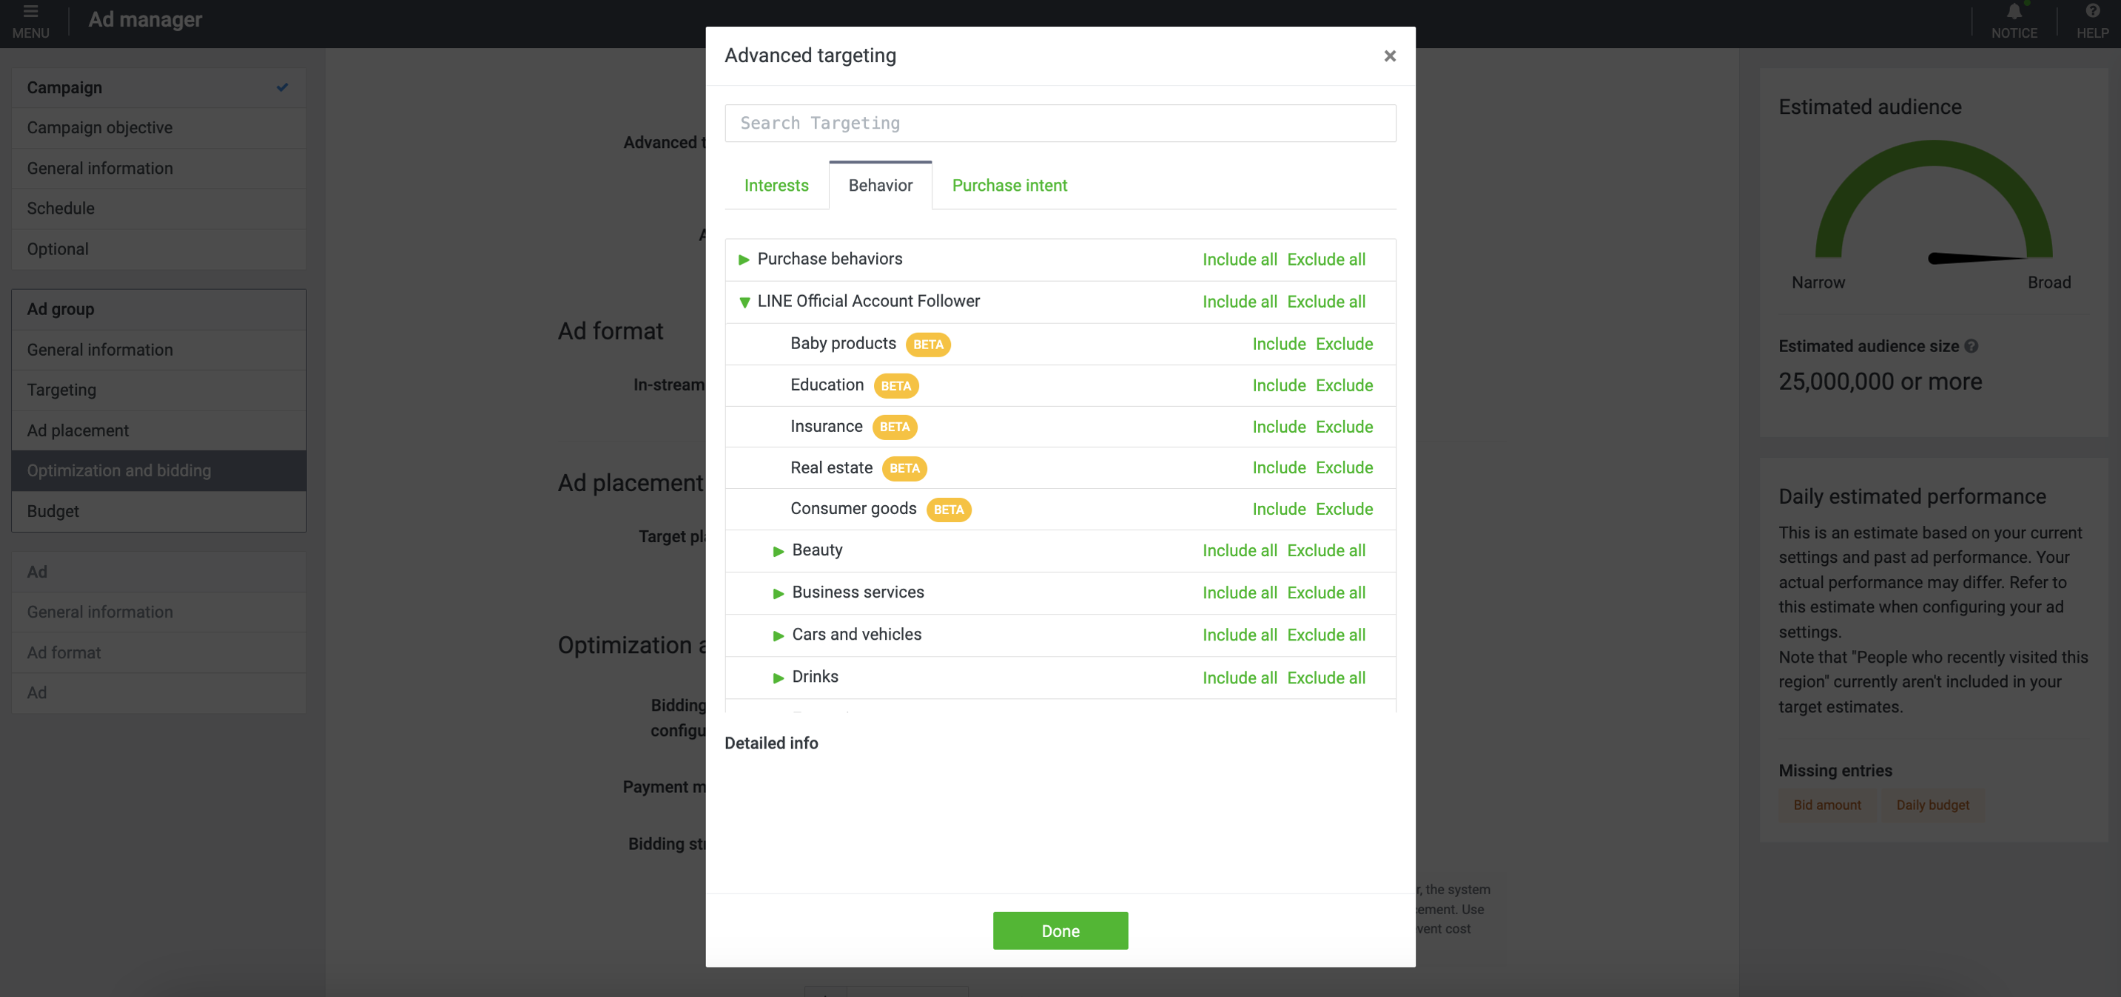Exclude Education targeting
This screenshot has height=997, width=2121.
coord(1344,385)
